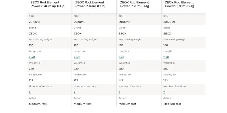Click the ZEOX brand value under SKU 2010045

point(33,34)
